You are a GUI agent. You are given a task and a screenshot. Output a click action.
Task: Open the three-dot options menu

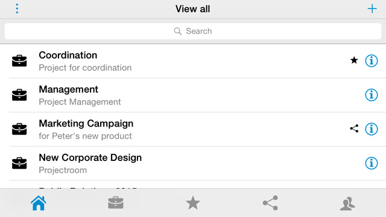[x=17, y=8]
